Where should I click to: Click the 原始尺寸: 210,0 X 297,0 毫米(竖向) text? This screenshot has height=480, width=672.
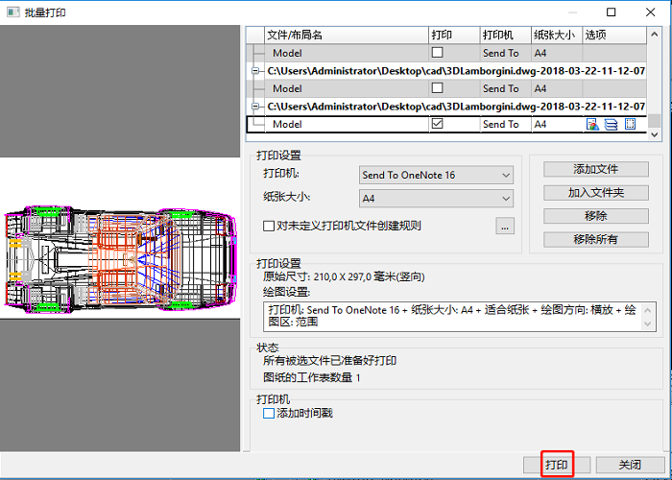coord(344,276)
